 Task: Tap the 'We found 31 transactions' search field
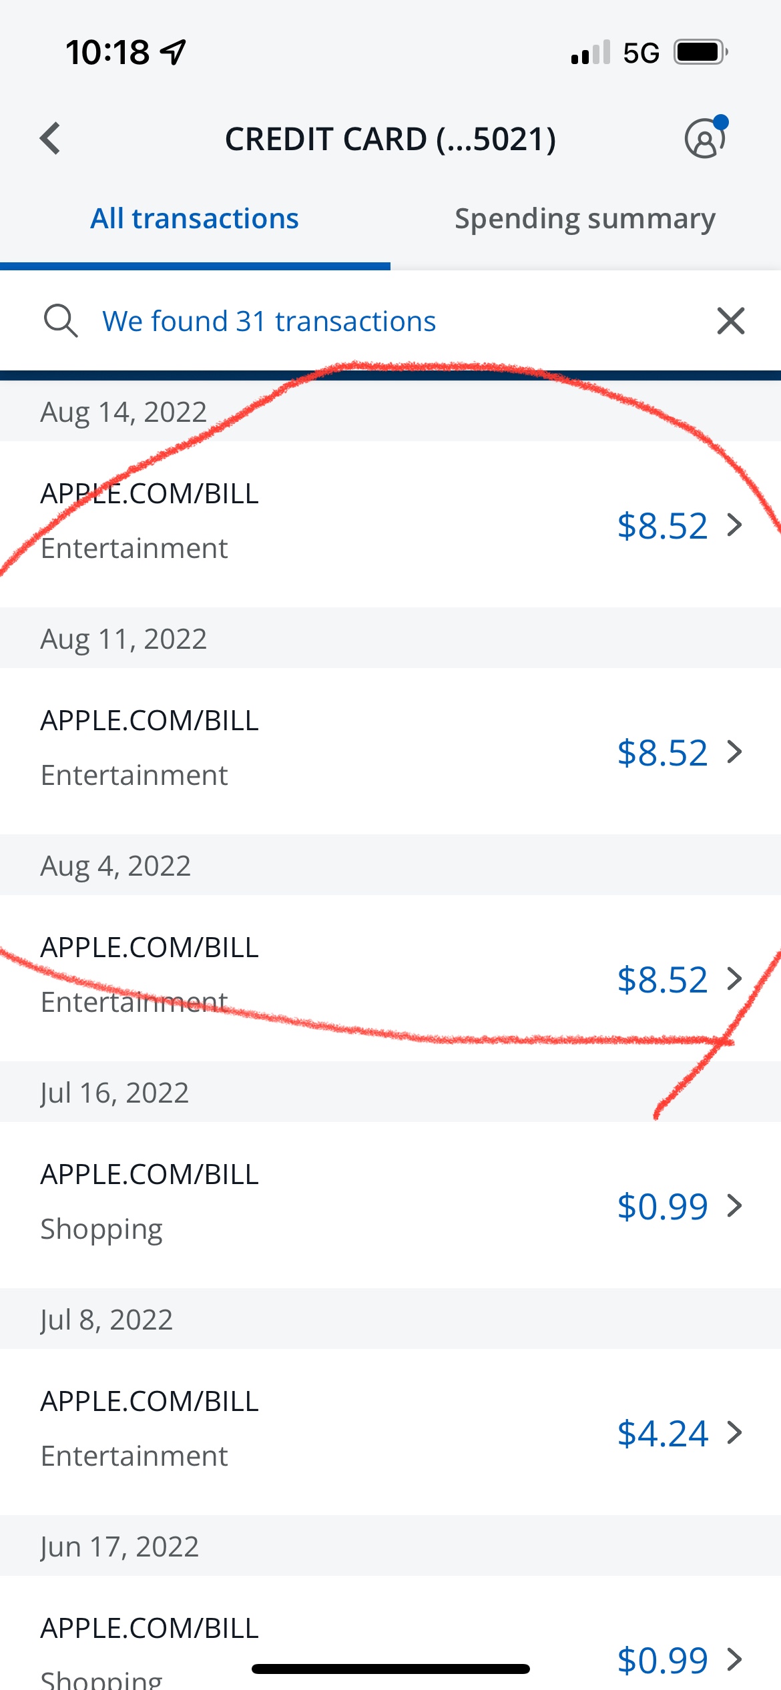[x=268, y=321]
